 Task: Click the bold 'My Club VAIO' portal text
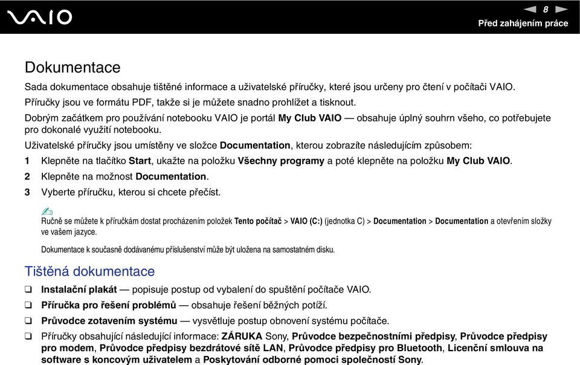(309, 118)
